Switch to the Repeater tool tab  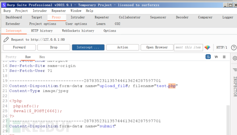click(102, 17)
